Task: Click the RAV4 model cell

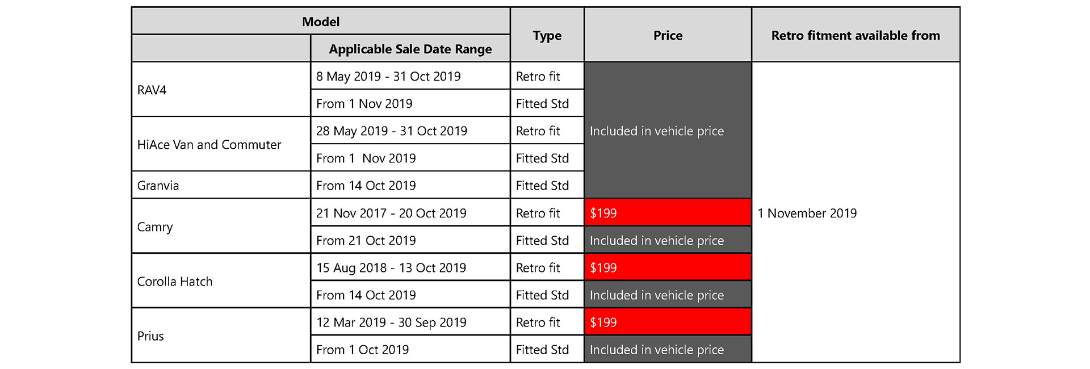Action: [221, 90]
